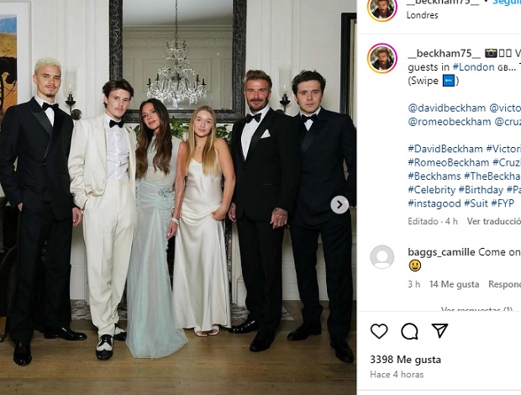Share the post with the paper plane icon
The image size is (521, 395).
point(439,330)
